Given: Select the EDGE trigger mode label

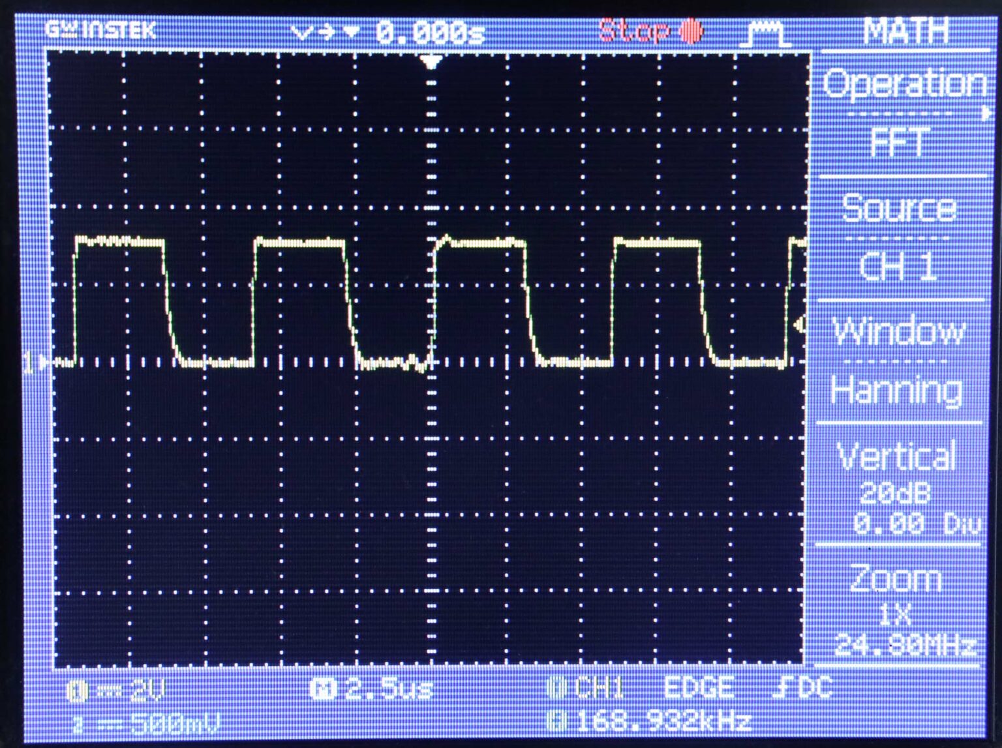Looking at the screenshot, I should tap(699, 687).
